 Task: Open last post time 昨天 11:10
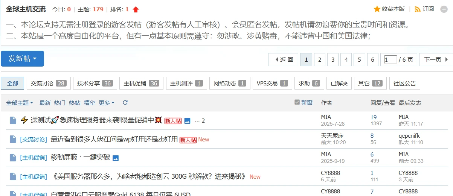[411, 142]
